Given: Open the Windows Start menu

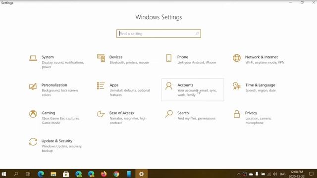Looking at the screenshot, I should pos(3,174).
